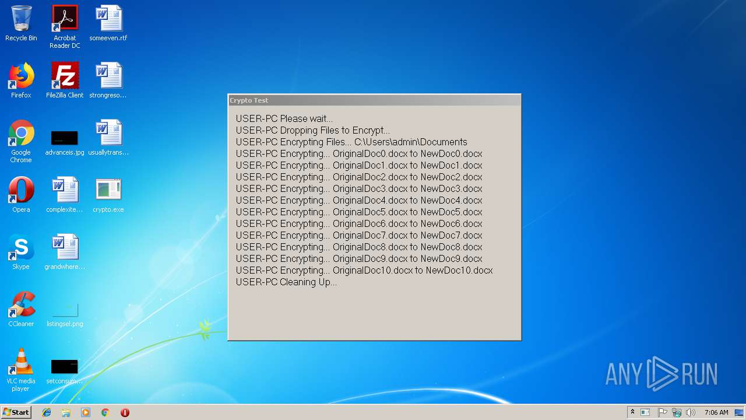Click the 'USER-PC Cleaning Up...' line
Viewport: 746px width, 420px height.
click(286, 282)
